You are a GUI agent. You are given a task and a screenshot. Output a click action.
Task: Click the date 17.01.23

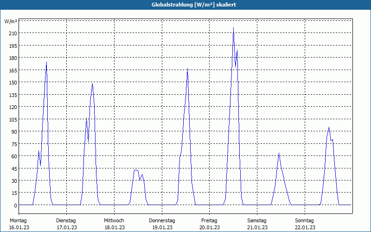click(67, 227)
